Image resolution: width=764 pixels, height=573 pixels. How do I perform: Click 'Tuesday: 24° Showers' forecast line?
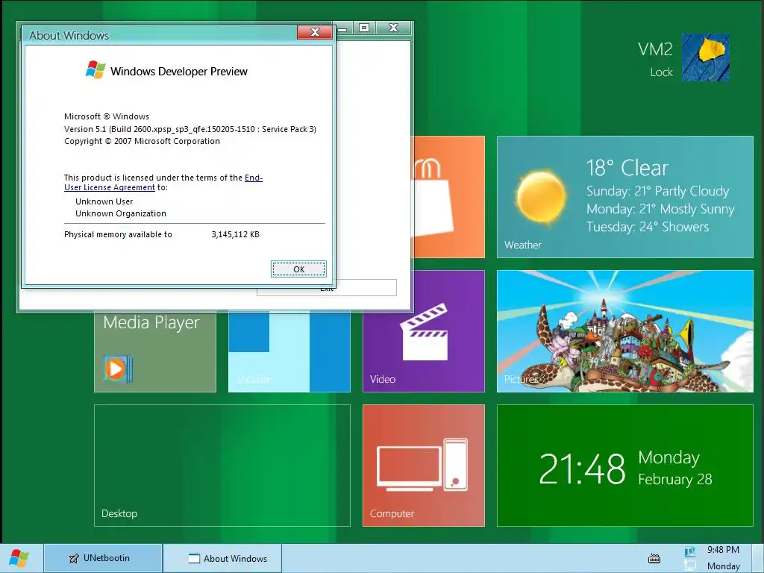(x=648, y=227)
